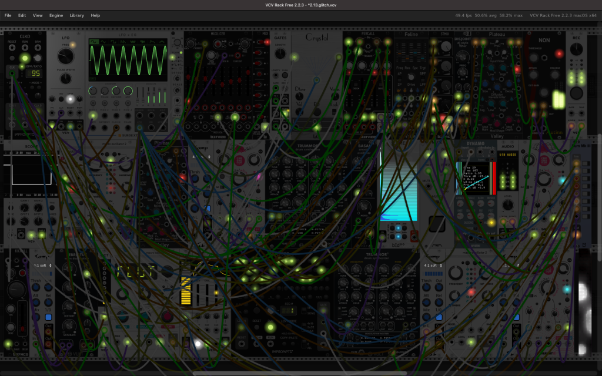Click the LFO PULSE WIDTH knob
This screenshot has height=376, width=602.
click(x=66, y=79)
